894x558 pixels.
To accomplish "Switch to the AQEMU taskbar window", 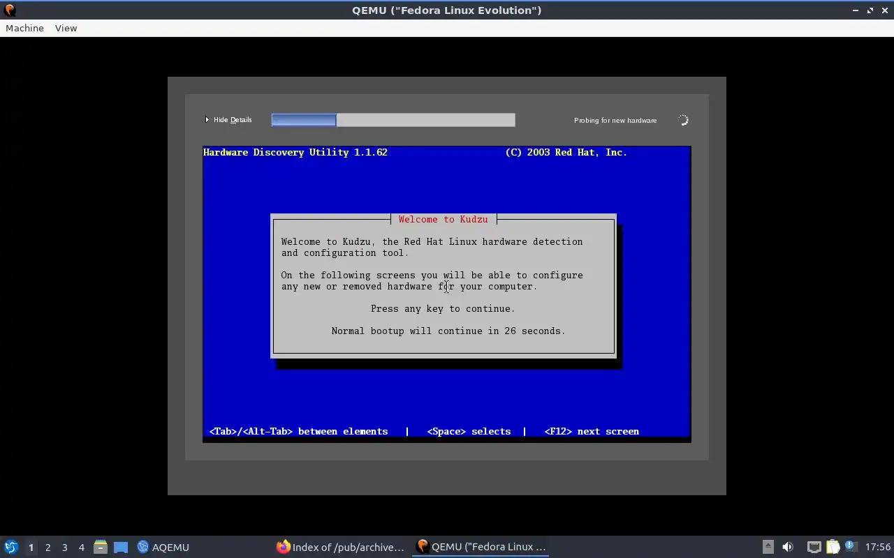I will 163,547.
